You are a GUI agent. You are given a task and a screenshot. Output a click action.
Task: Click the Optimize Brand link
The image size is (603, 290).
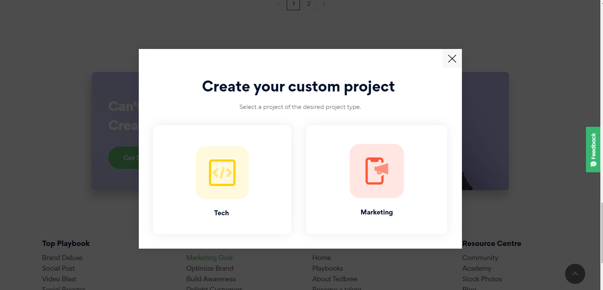[x=210, y=268]
